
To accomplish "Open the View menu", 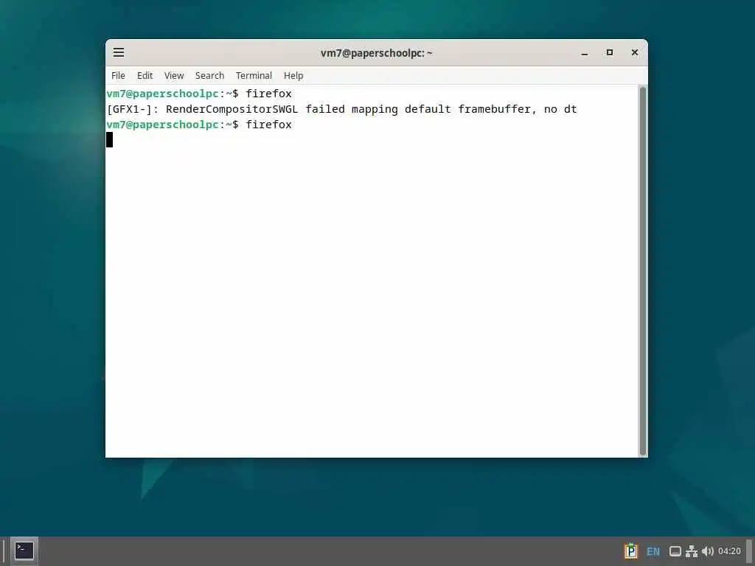I will (x=174, y=76).
